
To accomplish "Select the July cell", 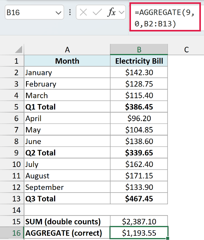I will 67,164.
